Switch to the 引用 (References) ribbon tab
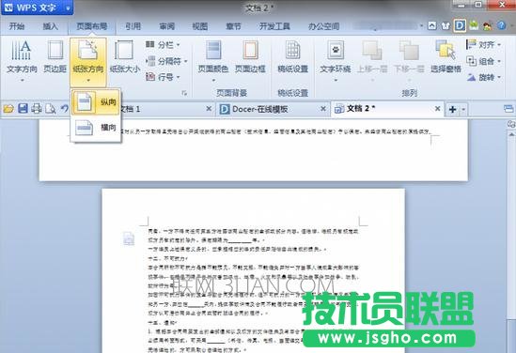This screenshot has width=516, height=353. click(133, 26)
